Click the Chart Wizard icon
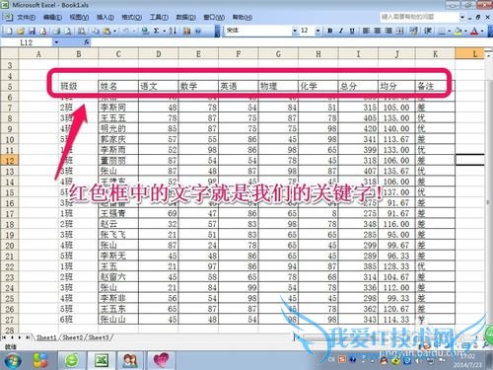Screen dimensions: 493x370 point(186,32)
